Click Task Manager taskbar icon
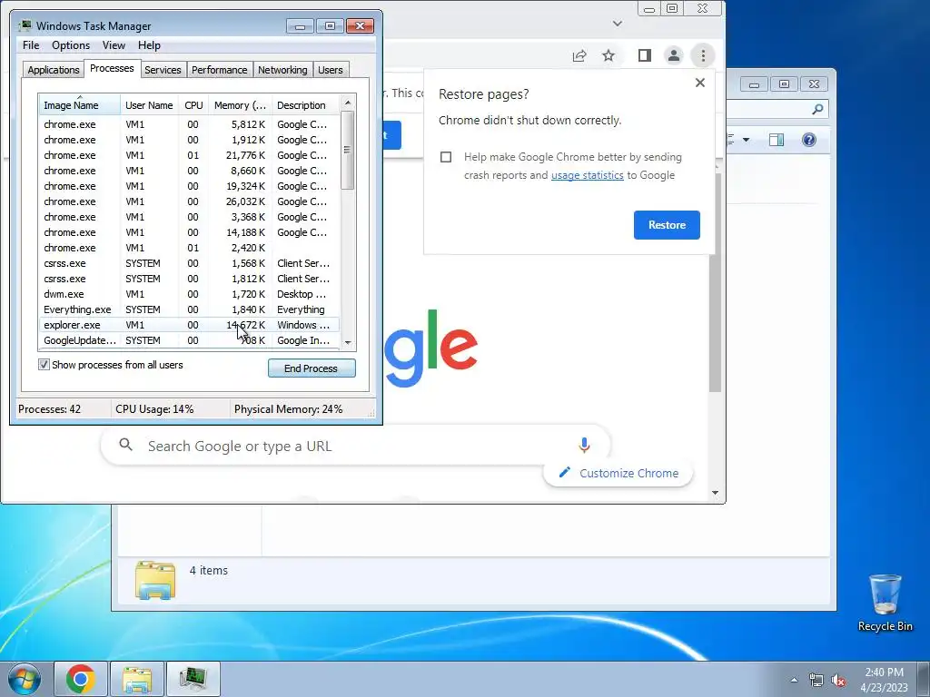The height and width of the screenshot is (697, 930). point(193,679)
